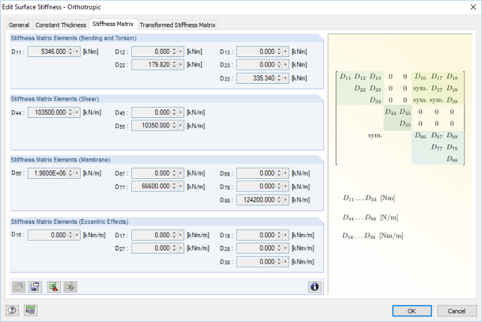Screen dimensions: 482x322
Task: Click the 'Stiffness Matrix Elements (Bending and Torsion)' heading
Action: 74,38
